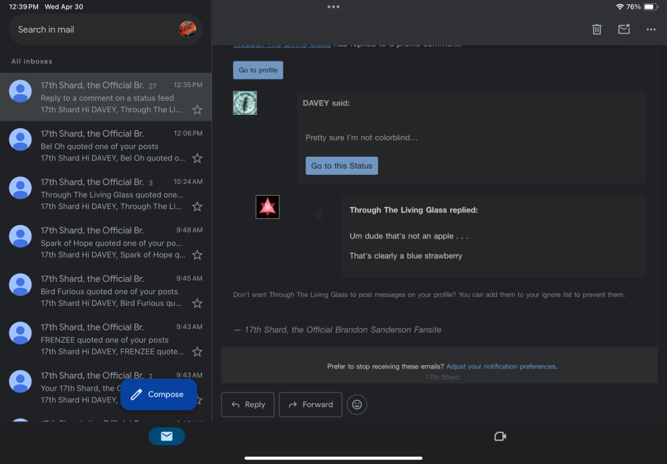Compose a new email
667x464 pixels.
click(x=159, y=394)
